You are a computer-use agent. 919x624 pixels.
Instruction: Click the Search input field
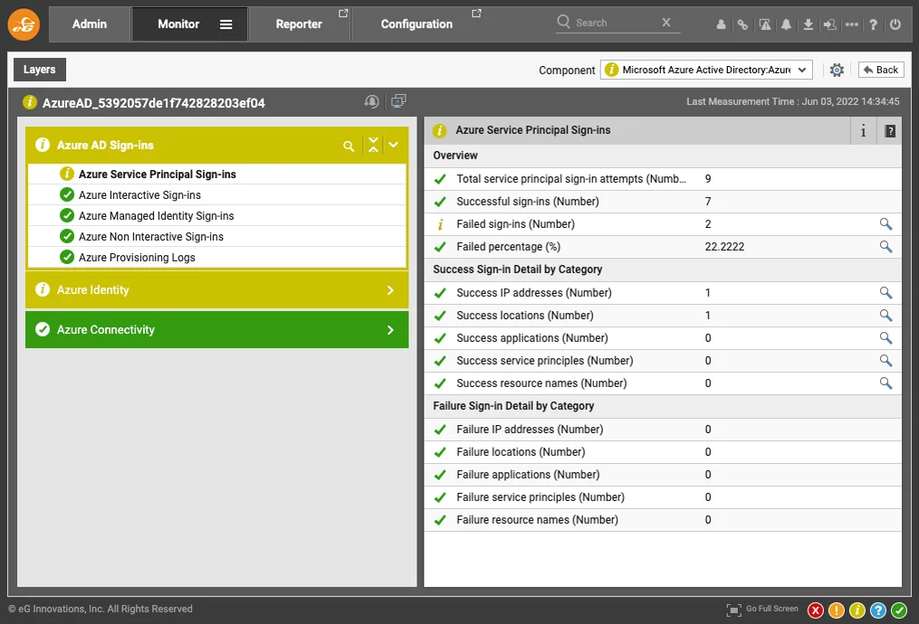616,23
